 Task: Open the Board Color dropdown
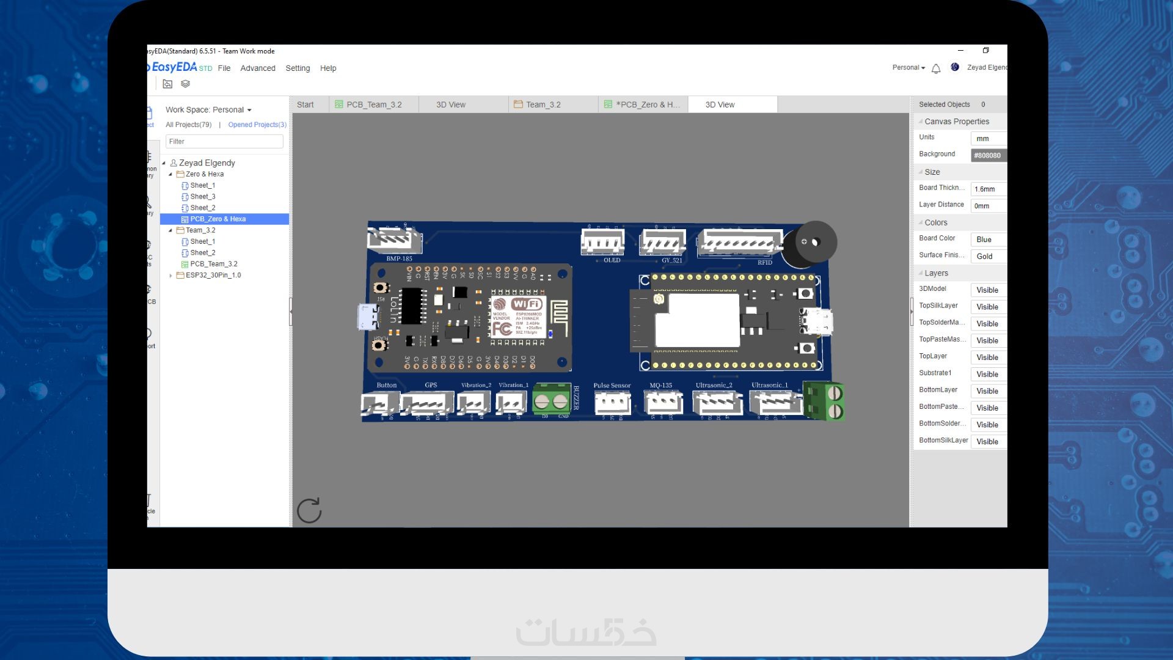click(987, 240)
